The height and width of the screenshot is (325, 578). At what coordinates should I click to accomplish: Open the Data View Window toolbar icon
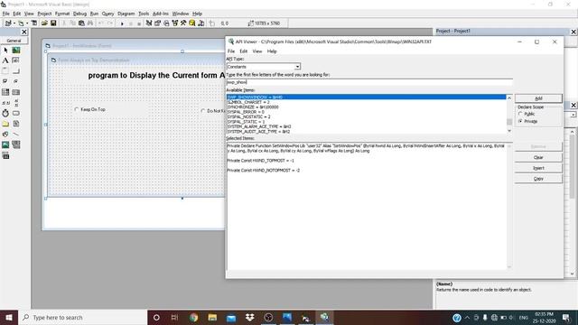pos(192,23)
